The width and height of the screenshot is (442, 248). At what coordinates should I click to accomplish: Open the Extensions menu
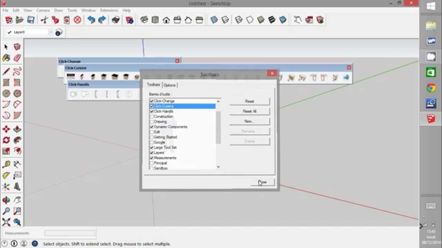click(109, 10)
